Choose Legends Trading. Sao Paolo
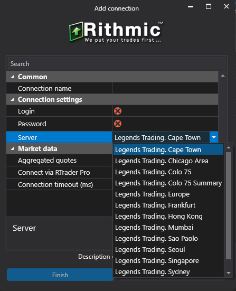 (x=168, y=239)
